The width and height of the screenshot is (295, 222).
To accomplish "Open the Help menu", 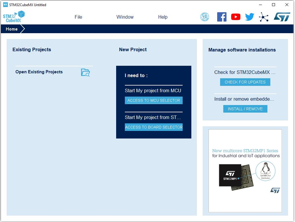I will 163,17.
